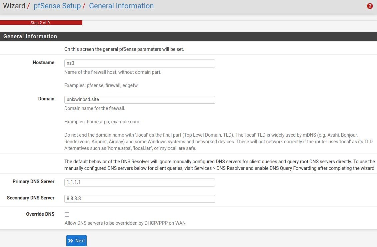Viewport: 377px width, 247px height.
Task: Click the Hostname field containing ns3
Action: [x=140, y=63]
